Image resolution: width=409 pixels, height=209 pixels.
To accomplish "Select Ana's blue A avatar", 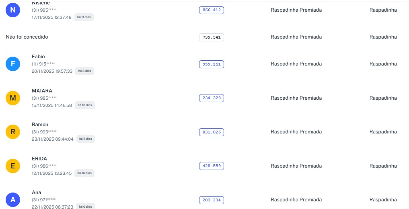I will tap(13, 200).
